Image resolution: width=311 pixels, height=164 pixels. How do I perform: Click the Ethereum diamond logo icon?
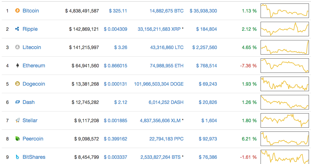[17, 66]
